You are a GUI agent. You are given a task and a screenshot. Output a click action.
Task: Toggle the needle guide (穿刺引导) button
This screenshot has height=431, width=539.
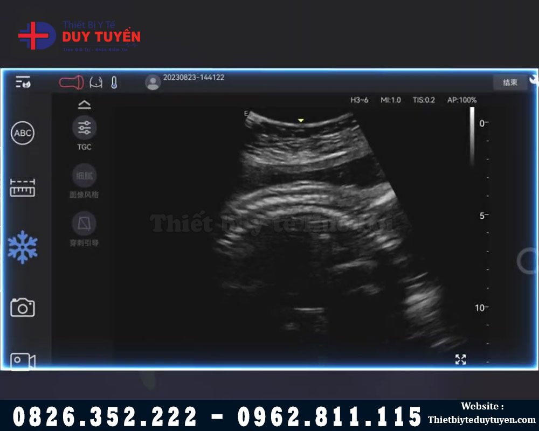[84, 224]
